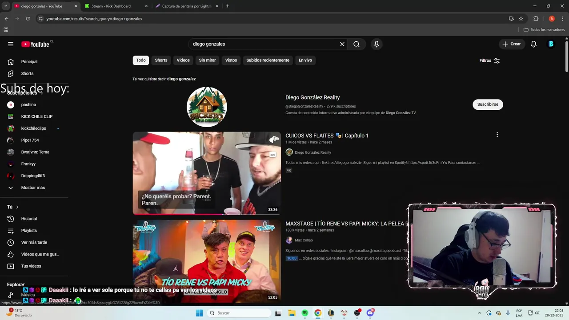
Task: Clear the search query with the X
Action: click(x=342, y=44)
